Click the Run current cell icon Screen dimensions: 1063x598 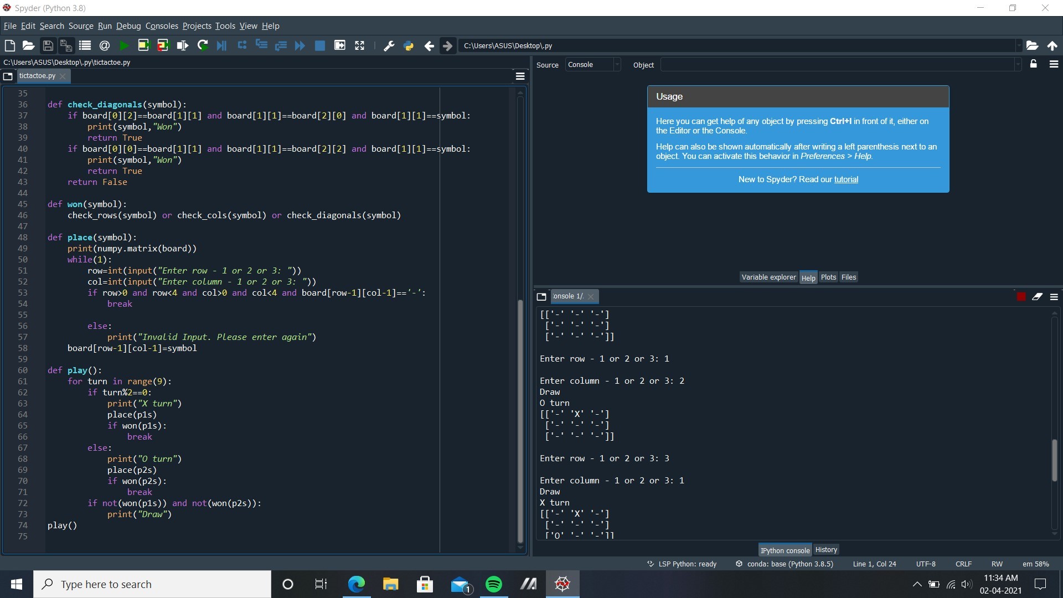(143, 46)
